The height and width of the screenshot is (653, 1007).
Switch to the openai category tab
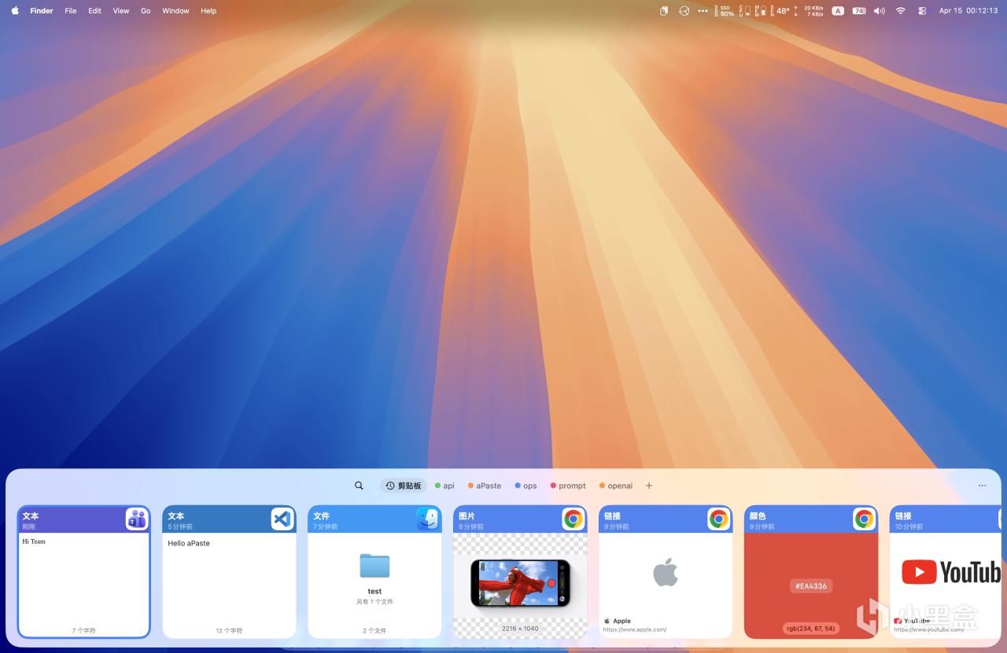tap(616, 486)
